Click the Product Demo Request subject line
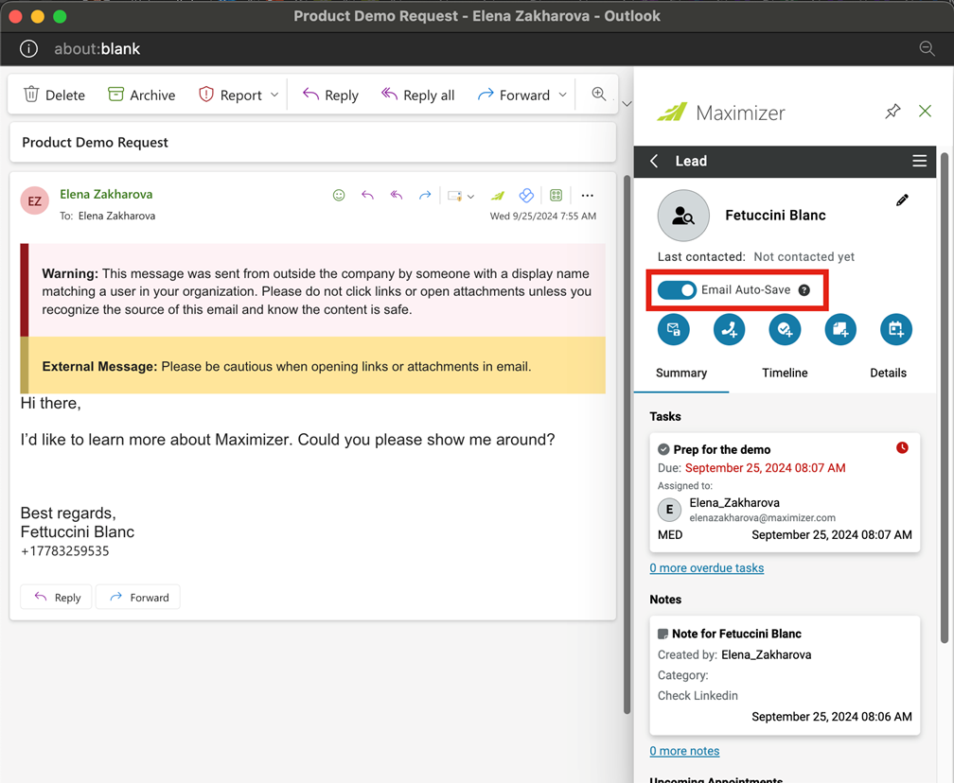Image resolution: width=954 pixels, height=783 pixels. pos(95,142)
